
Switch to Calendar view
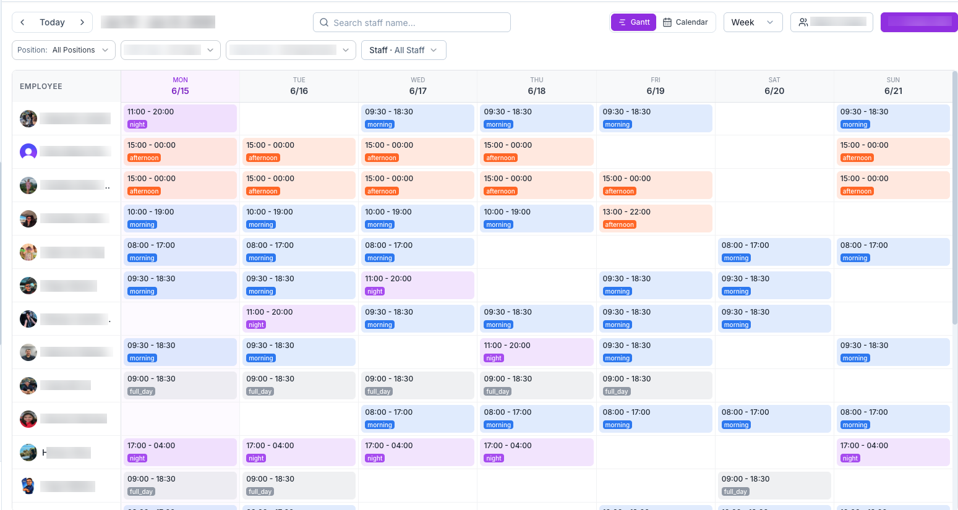pyautogui.click(x=685, y=22)
